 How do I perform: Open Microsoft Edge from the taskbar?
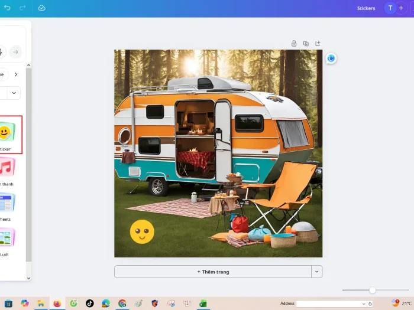pyautogui.click(x=106, y=304)
